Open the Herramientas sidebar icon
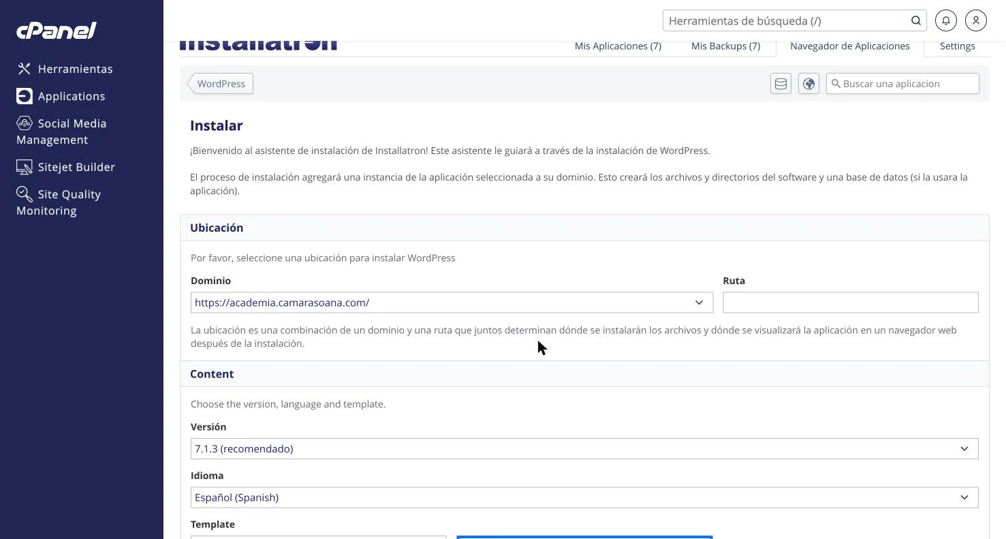Screen dimensions: 1006x539 coord(25,69)
